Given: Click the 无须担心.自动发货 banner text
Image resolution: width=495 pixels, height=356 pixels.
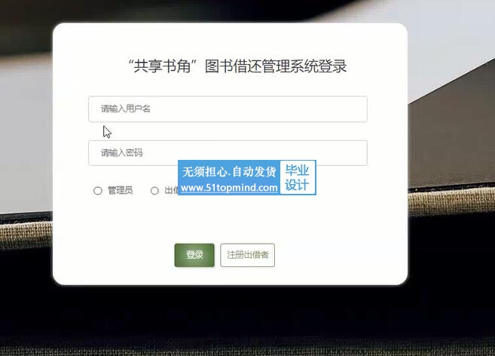Looking at the screenshot, I should (229, 172).
